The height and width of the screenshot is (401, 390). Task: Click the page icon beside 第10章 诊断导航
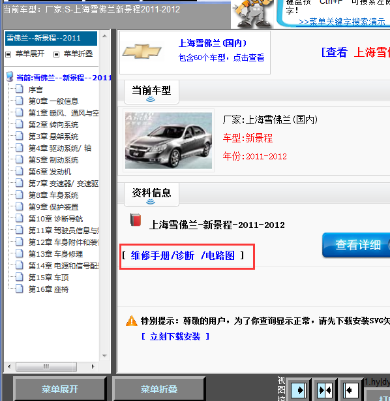pos(19,218)
